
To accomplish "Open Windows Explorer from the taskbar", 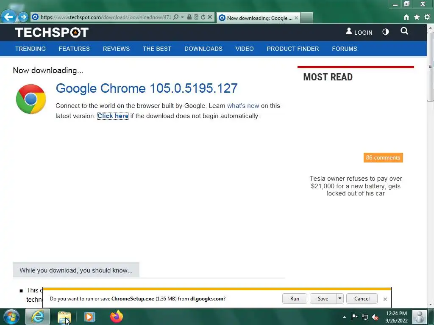I will (x=64, y=317).
